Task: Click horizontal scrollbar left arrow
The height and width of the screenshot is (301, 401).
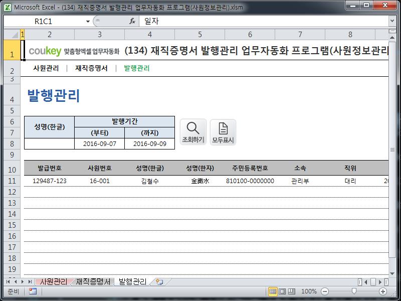Action: (366, 282)
